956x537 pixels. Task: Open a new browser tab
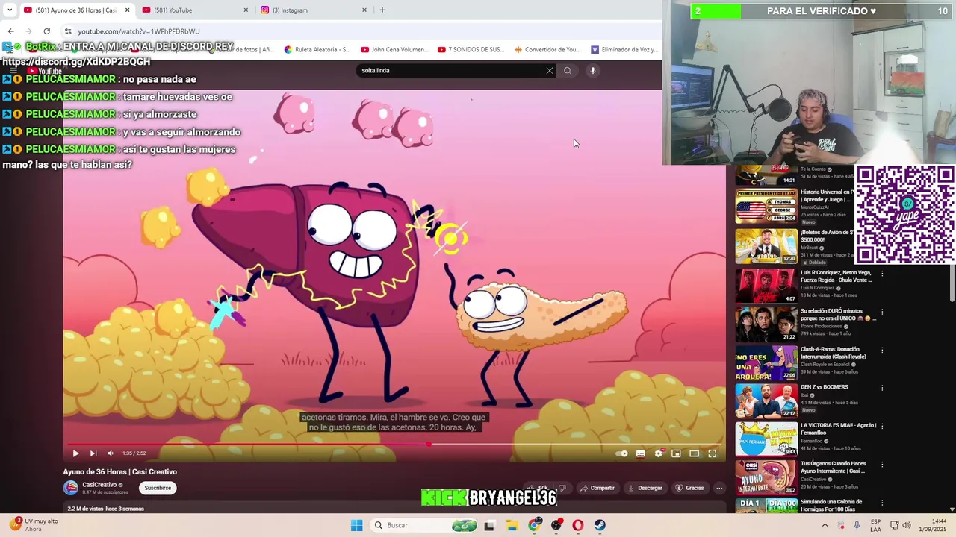point(382,10)
